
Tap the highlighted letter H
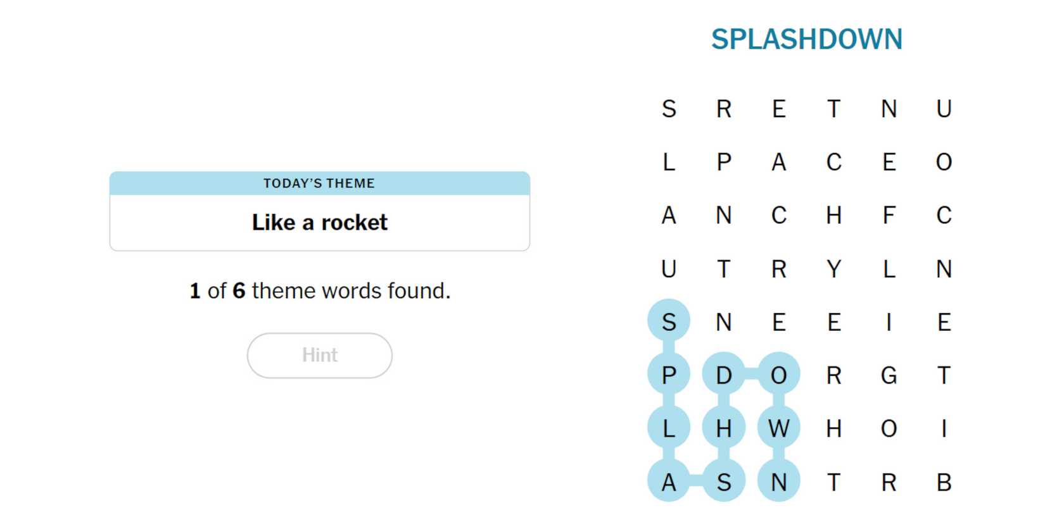(x=723, y=429)
